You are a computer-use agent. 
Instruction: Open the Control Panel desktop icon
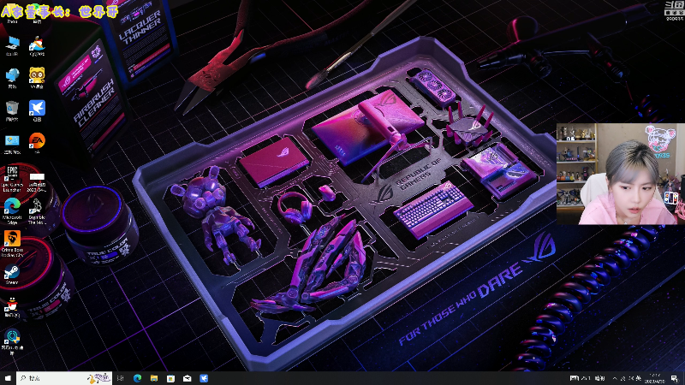12,144
